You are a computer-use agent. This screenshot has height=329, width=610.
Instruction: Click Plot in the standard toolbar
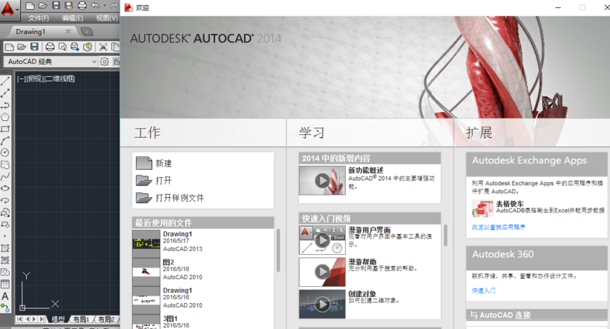[x=50, y=47]
